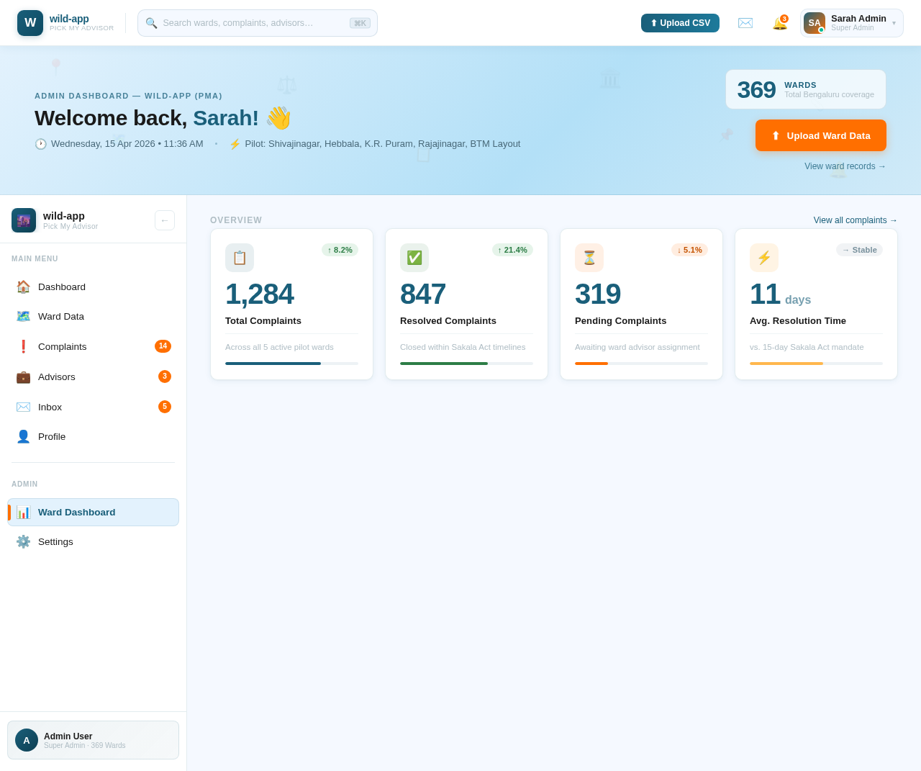921x771 pixels.
Task: Click the Pending Complaints progress bar
Action: [641, 364]
